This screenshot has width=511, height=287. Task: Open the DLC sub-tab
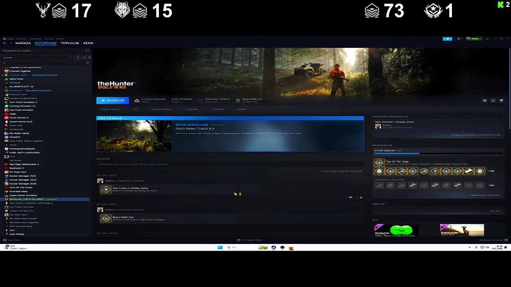135,109
